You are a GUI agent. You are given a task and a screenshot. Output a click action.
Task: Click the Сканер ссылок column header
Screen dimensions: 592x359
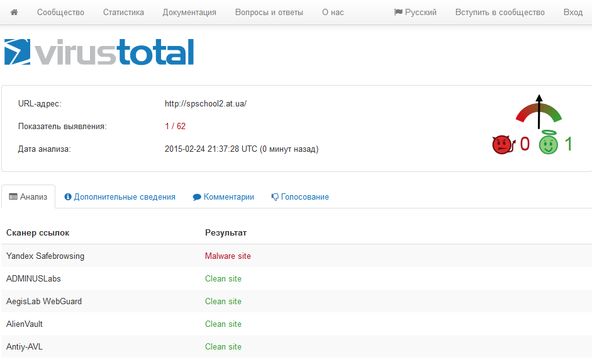pos(38,233)
